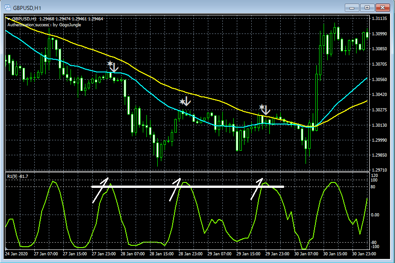The height and width of the screenshot is (263, 395).
Task: Select the middle down-arrow trade signal
Action: click(186, 102)
